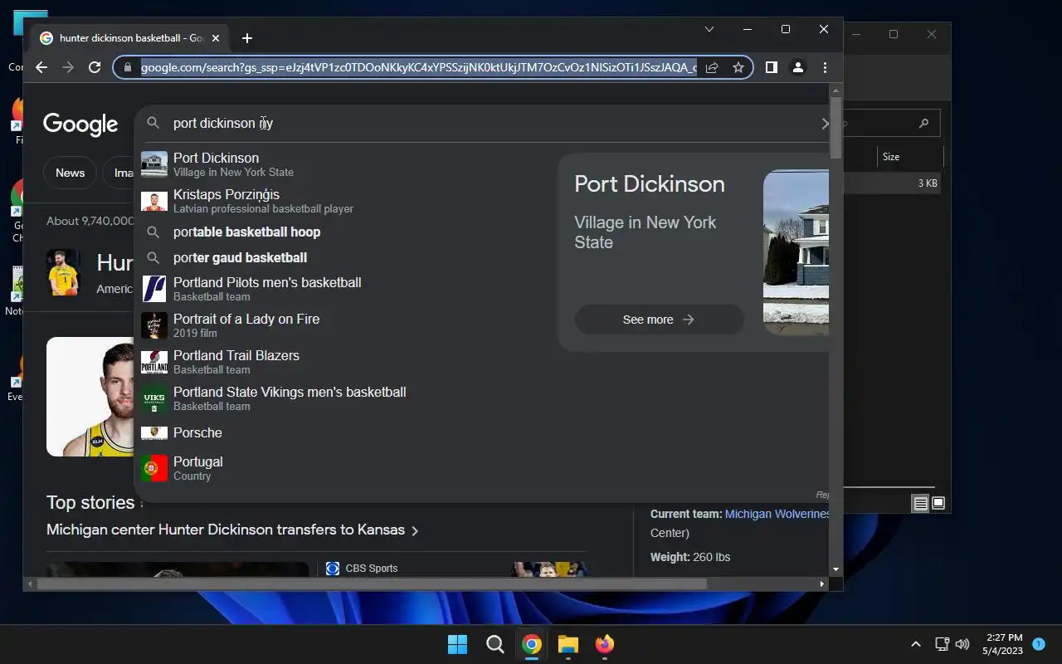Viewport: 1062px width, 664px height.
Task: Open the network status tray icon
Action: (x=942, y=644)
